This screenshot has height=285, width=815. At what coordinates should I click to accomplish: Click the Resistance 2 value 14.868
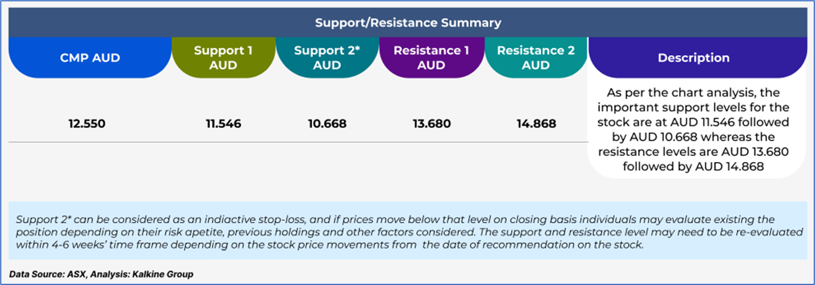pyautogui.click(x=535, y=124)
